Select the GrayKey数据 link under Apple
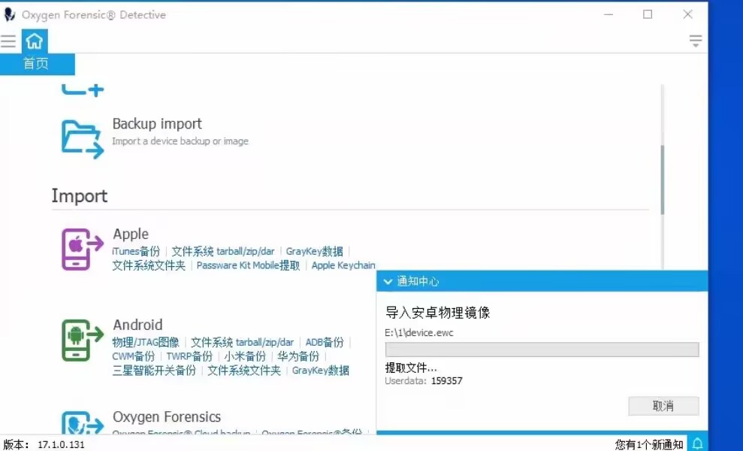The width and height of the screenshot is (743, 451). click(x=314, y=252)
